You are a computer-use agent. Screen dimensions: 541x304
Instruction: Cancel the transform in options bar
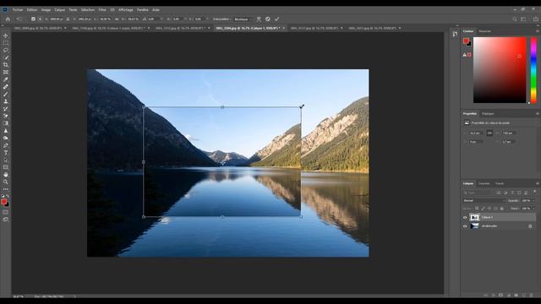tap(268, 19)
